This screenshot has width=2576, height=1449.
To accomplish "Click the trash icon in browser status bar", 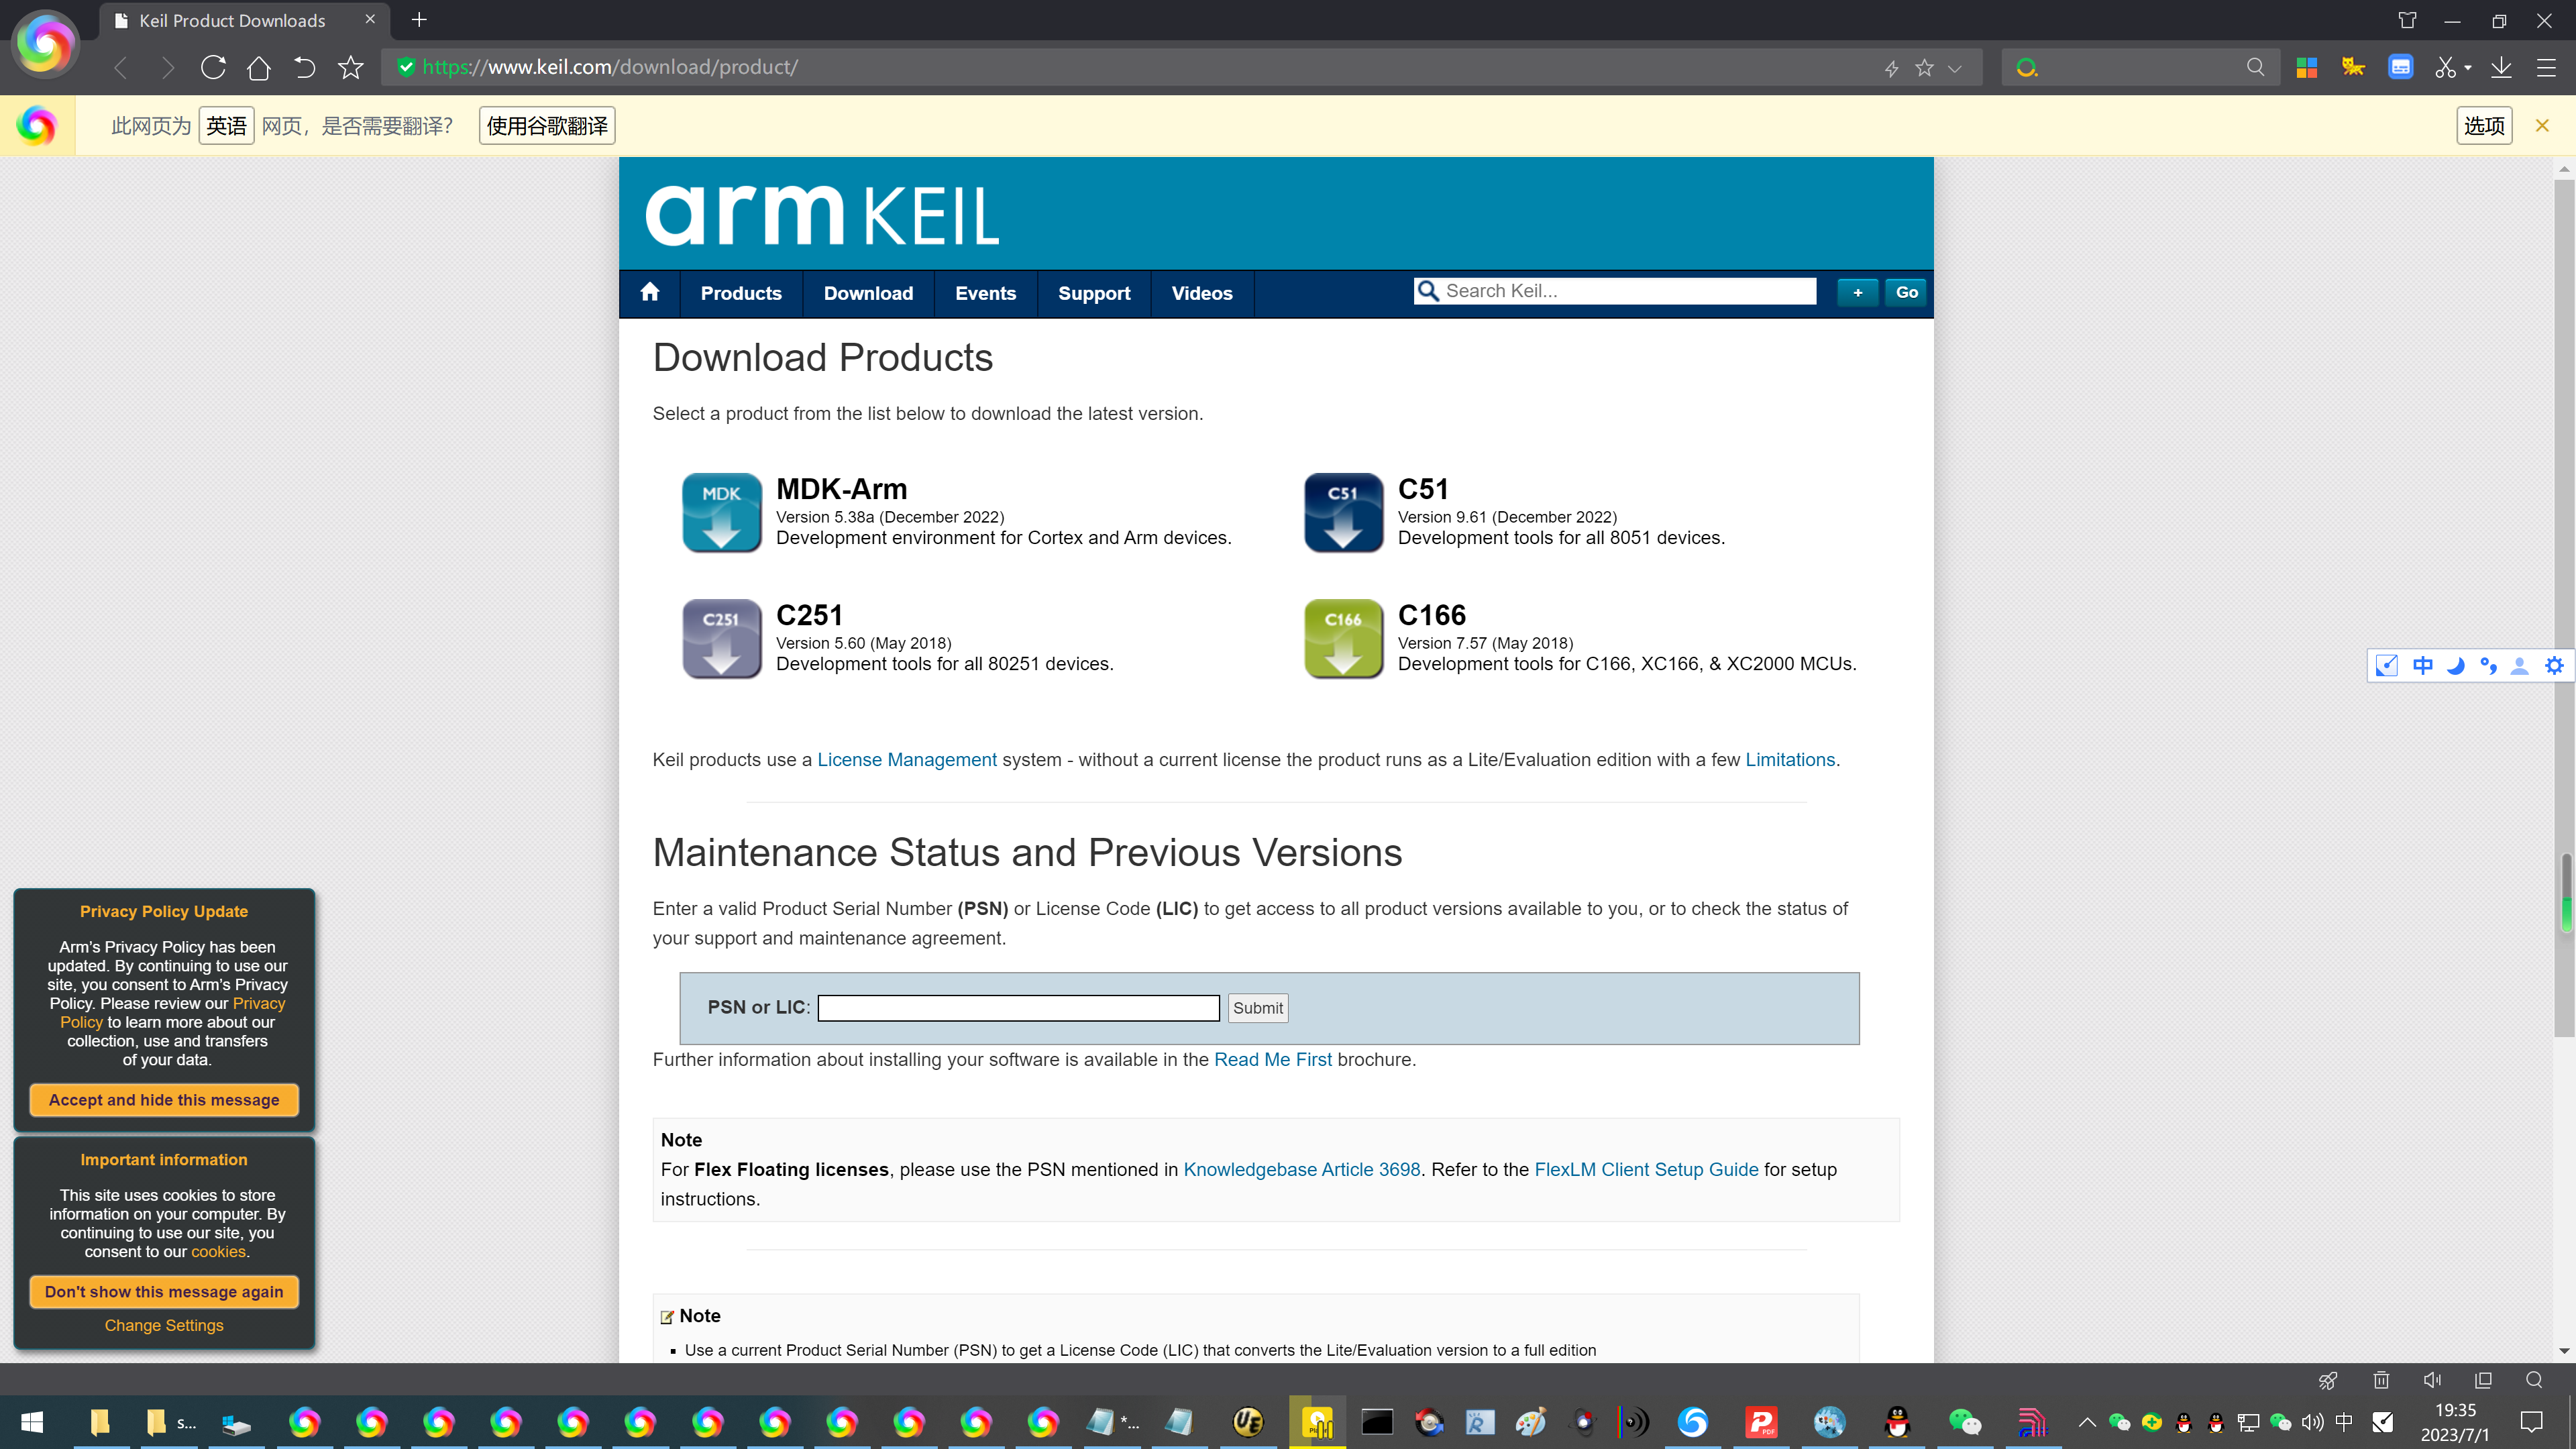I will pos(2381,1381).
